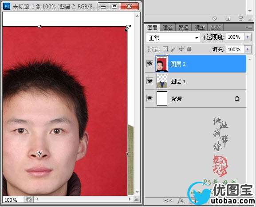Click the clear (no-symbol) icon in upper panel

(x=215, y=18)
